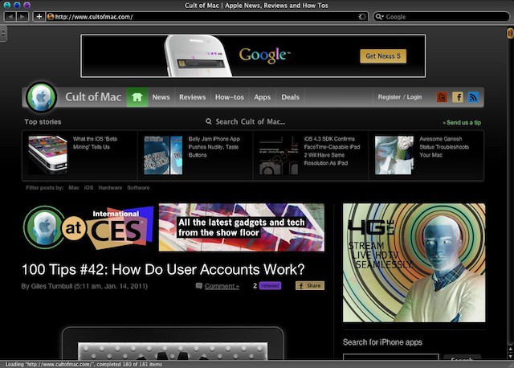
Task: Go back with the browser back arrow
Action: pos(10,16)
